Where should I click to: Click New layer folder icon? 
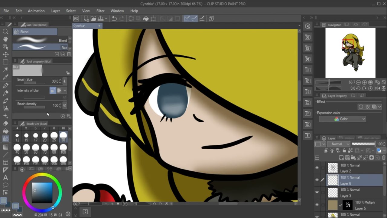pyautogui.click(x=354, y=157)
